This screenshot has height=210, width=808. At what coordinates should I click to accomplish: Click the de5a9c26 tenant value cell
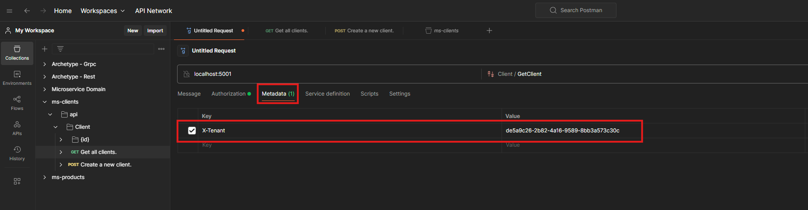[x=653, y=131]
